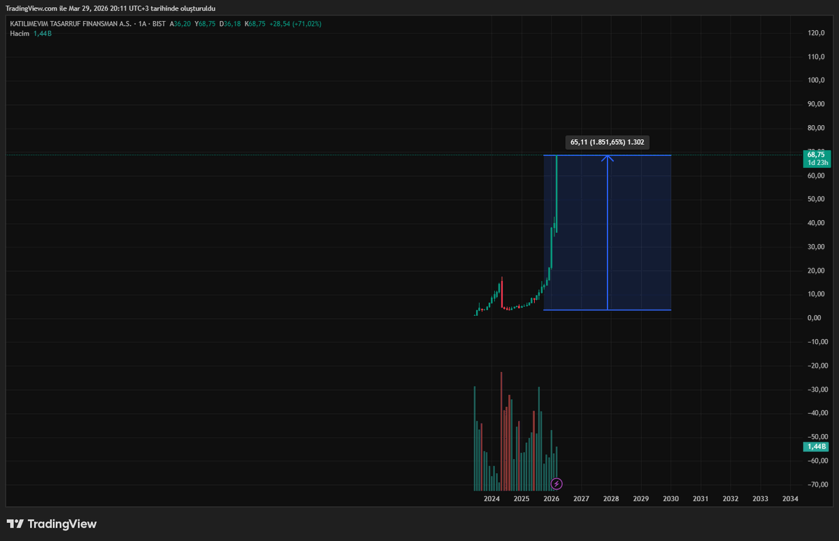Click the low value D36,18

230,24
